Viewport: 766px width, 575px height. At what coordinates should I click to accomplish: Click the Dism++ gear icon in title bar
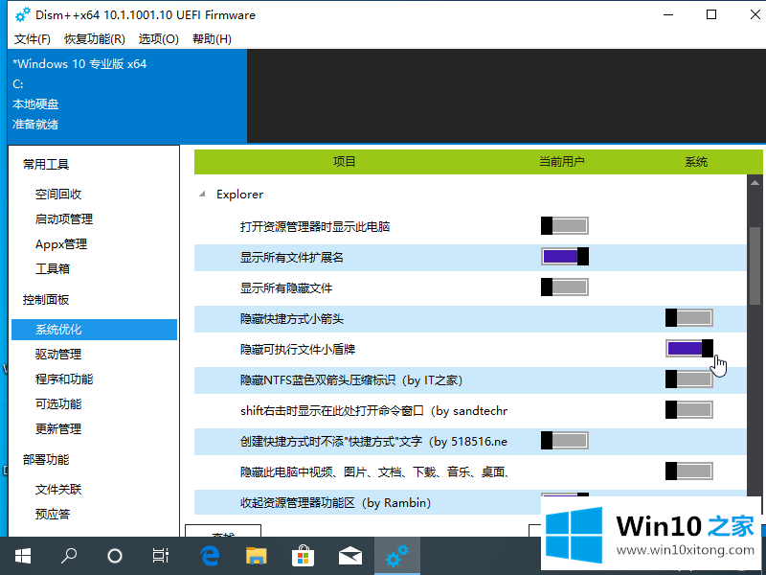[x=22, y=14]
